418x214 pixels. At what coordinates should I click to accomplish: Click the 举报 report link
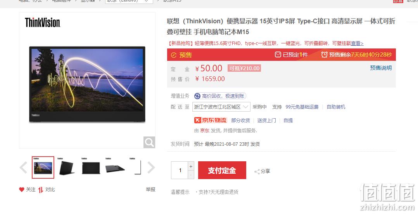click(x=150, y=190)
